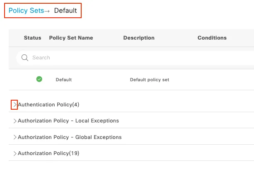This screenshot has height=174, width=254.
Task: Click the Policy Sets breadcrumb link
Action: click(x=26, y=11)
